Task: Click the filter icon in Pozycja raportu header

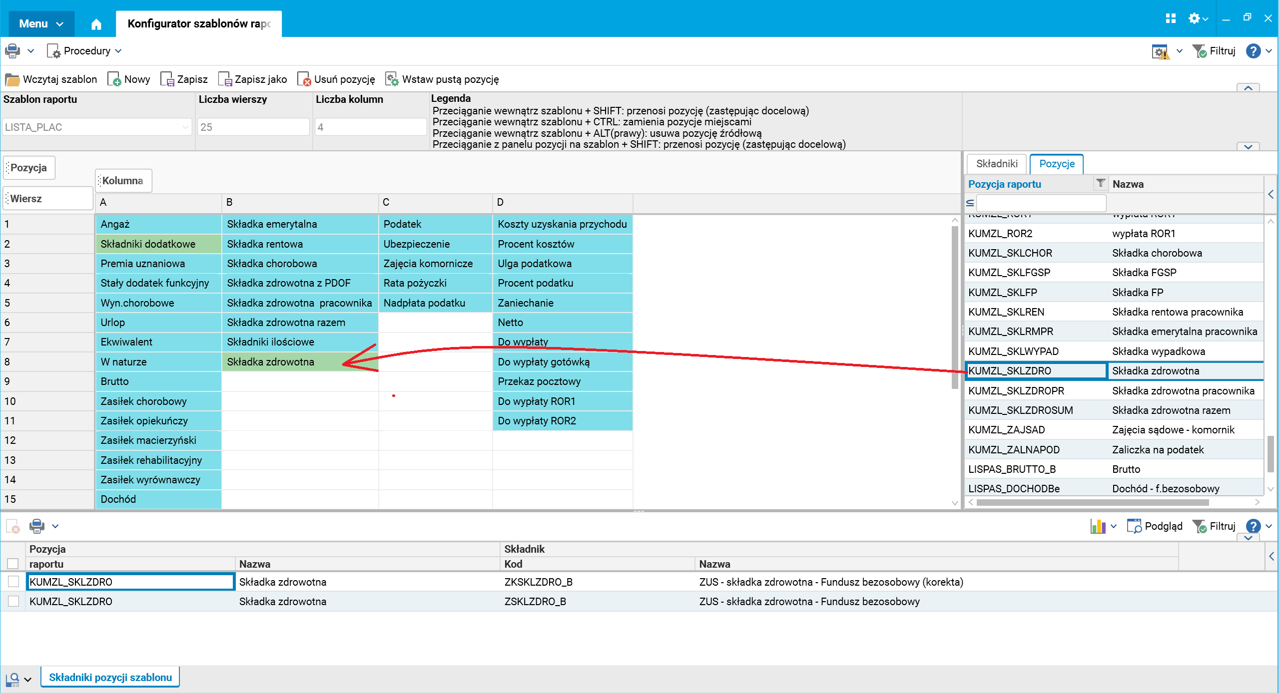Action: pyautogui.click(x=1100, y=184)
